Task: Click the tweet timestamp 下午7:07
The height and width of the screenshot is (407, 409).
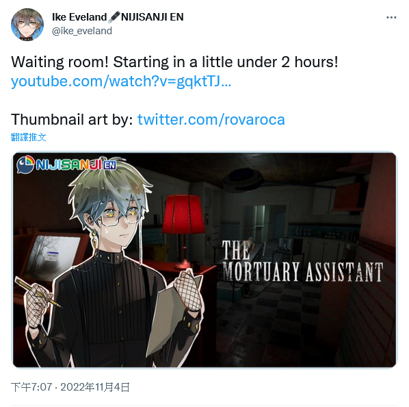Action: pos(31,387)
